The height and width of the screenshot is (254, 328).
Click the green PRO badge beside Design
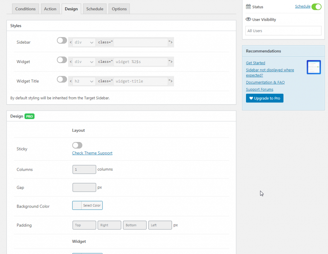point(29,116)
